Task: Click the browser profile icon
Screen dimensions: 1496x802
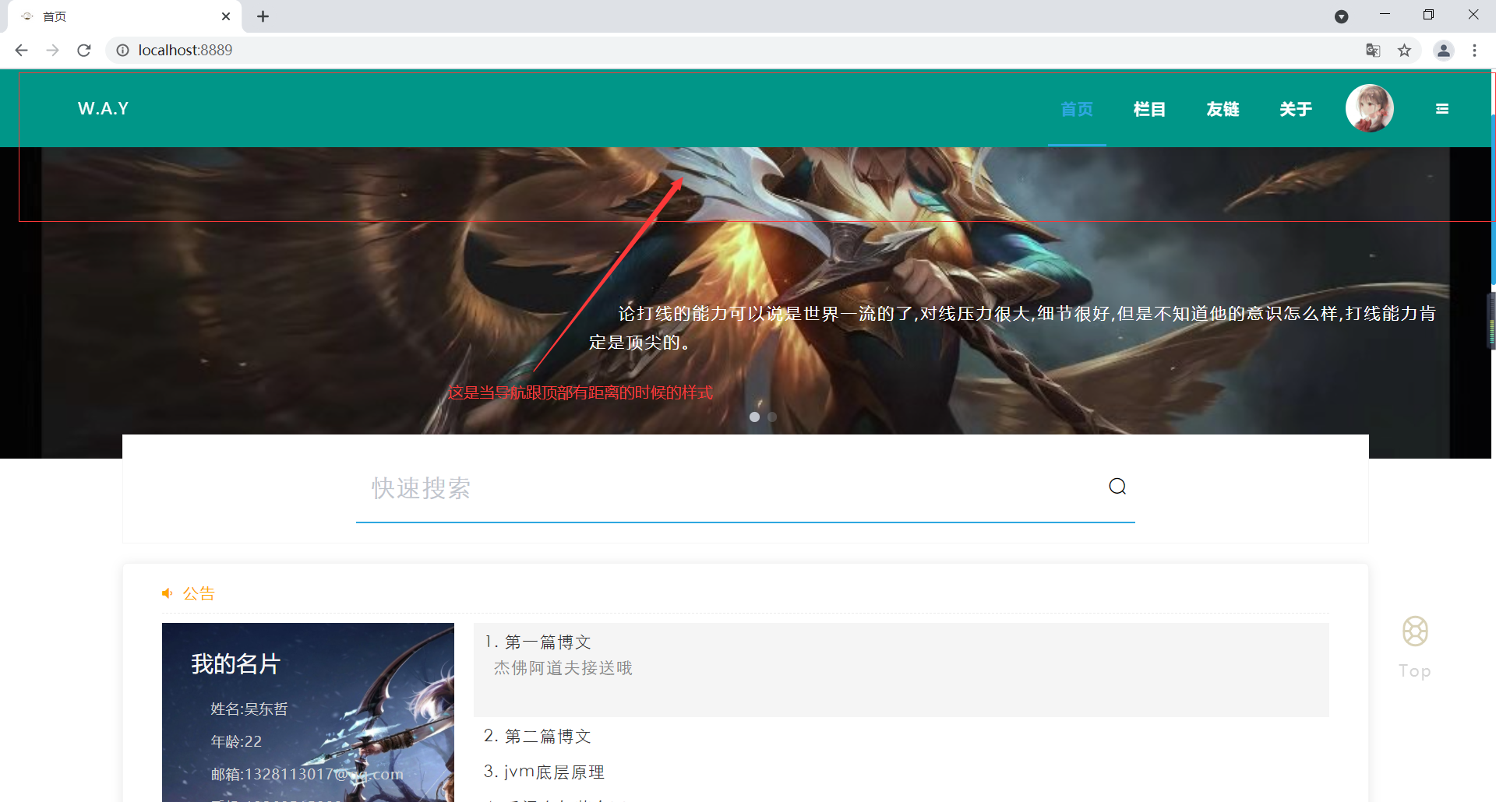Action: coord(1444,50)
